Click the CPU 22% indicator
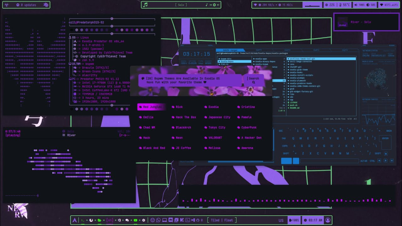 click(x=330, y=5)
